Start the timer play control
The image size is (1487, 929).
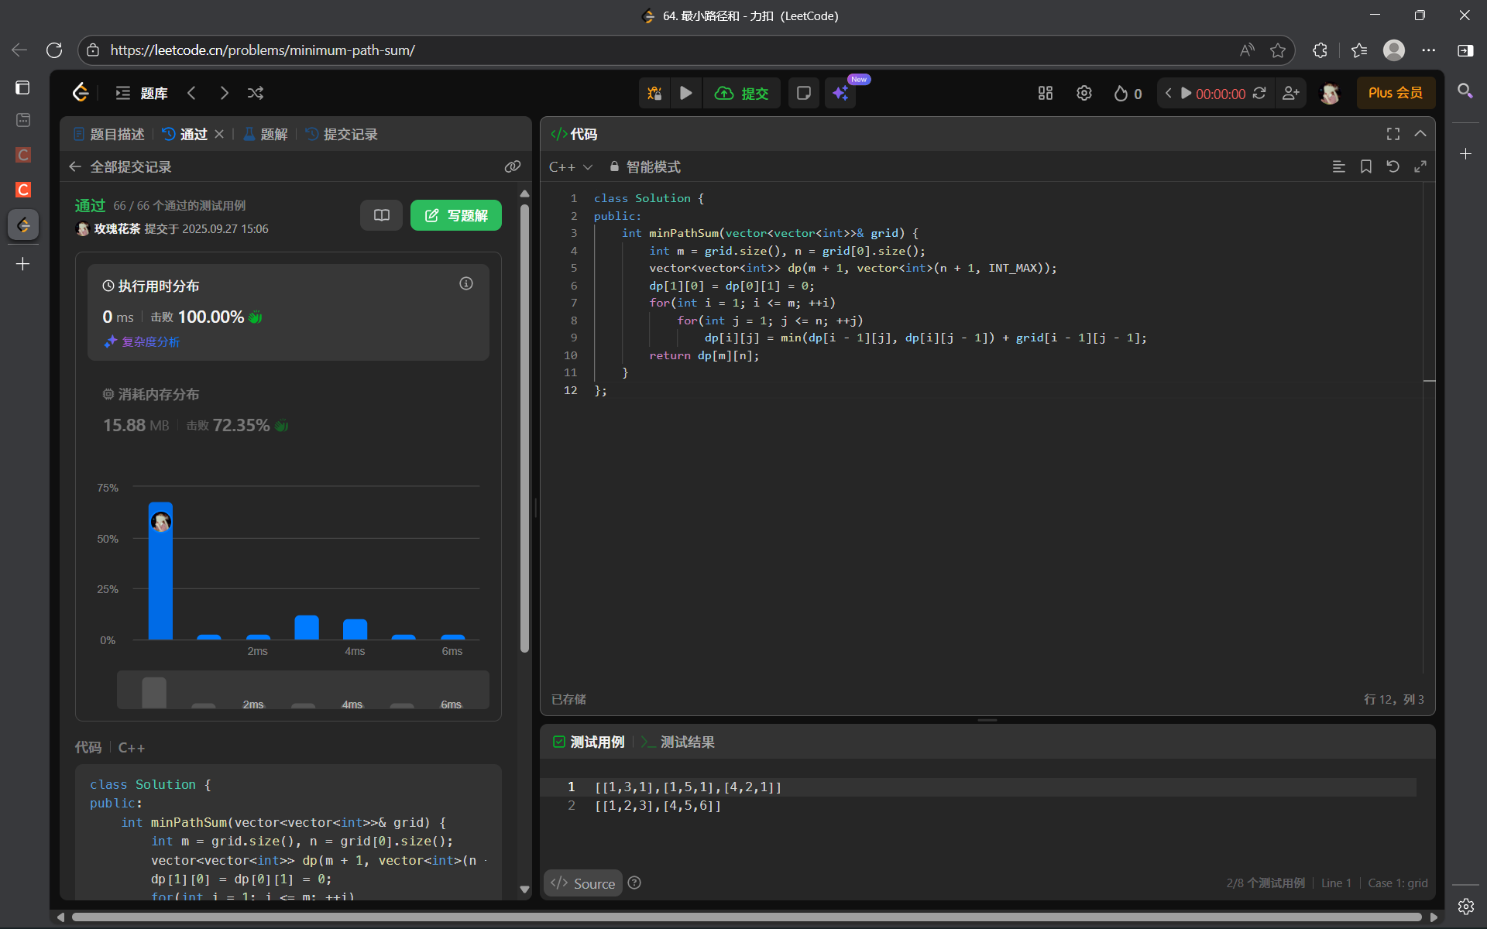[x=1186, y=93]
